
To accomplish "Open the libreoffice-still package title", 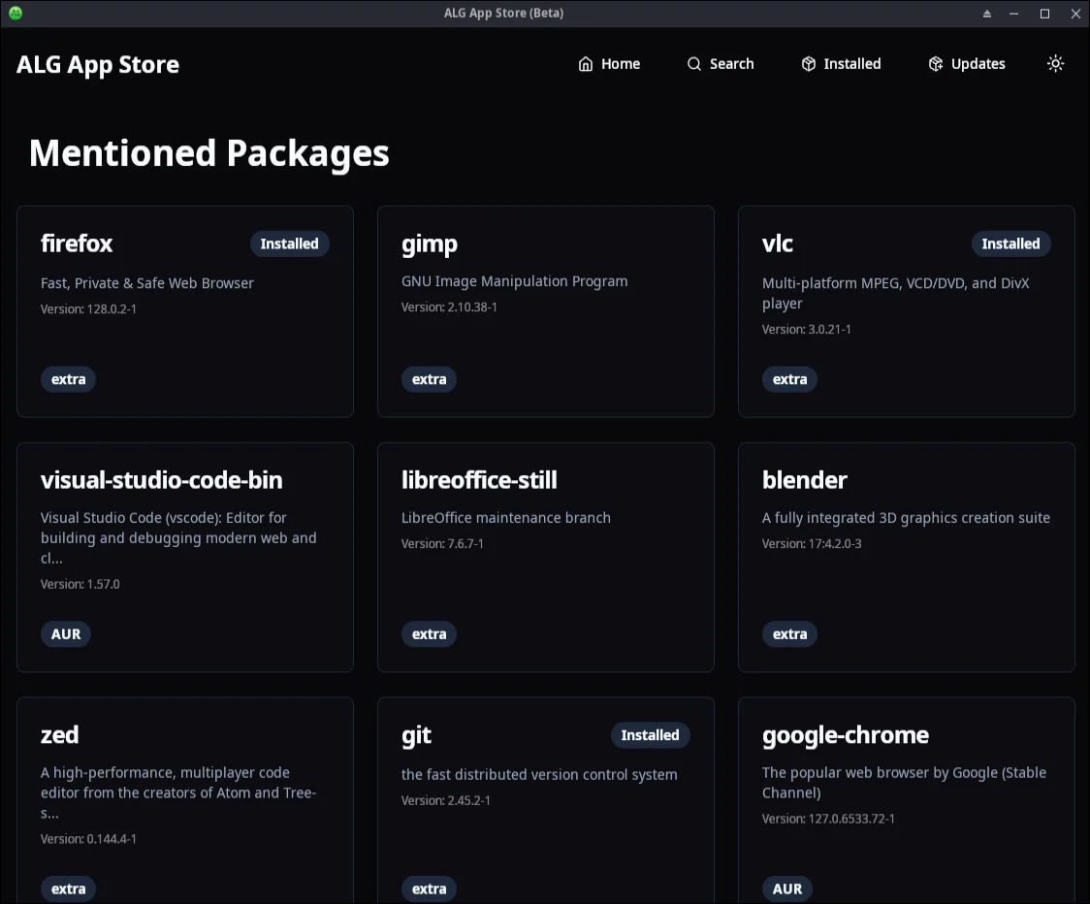I will [479, 480].
